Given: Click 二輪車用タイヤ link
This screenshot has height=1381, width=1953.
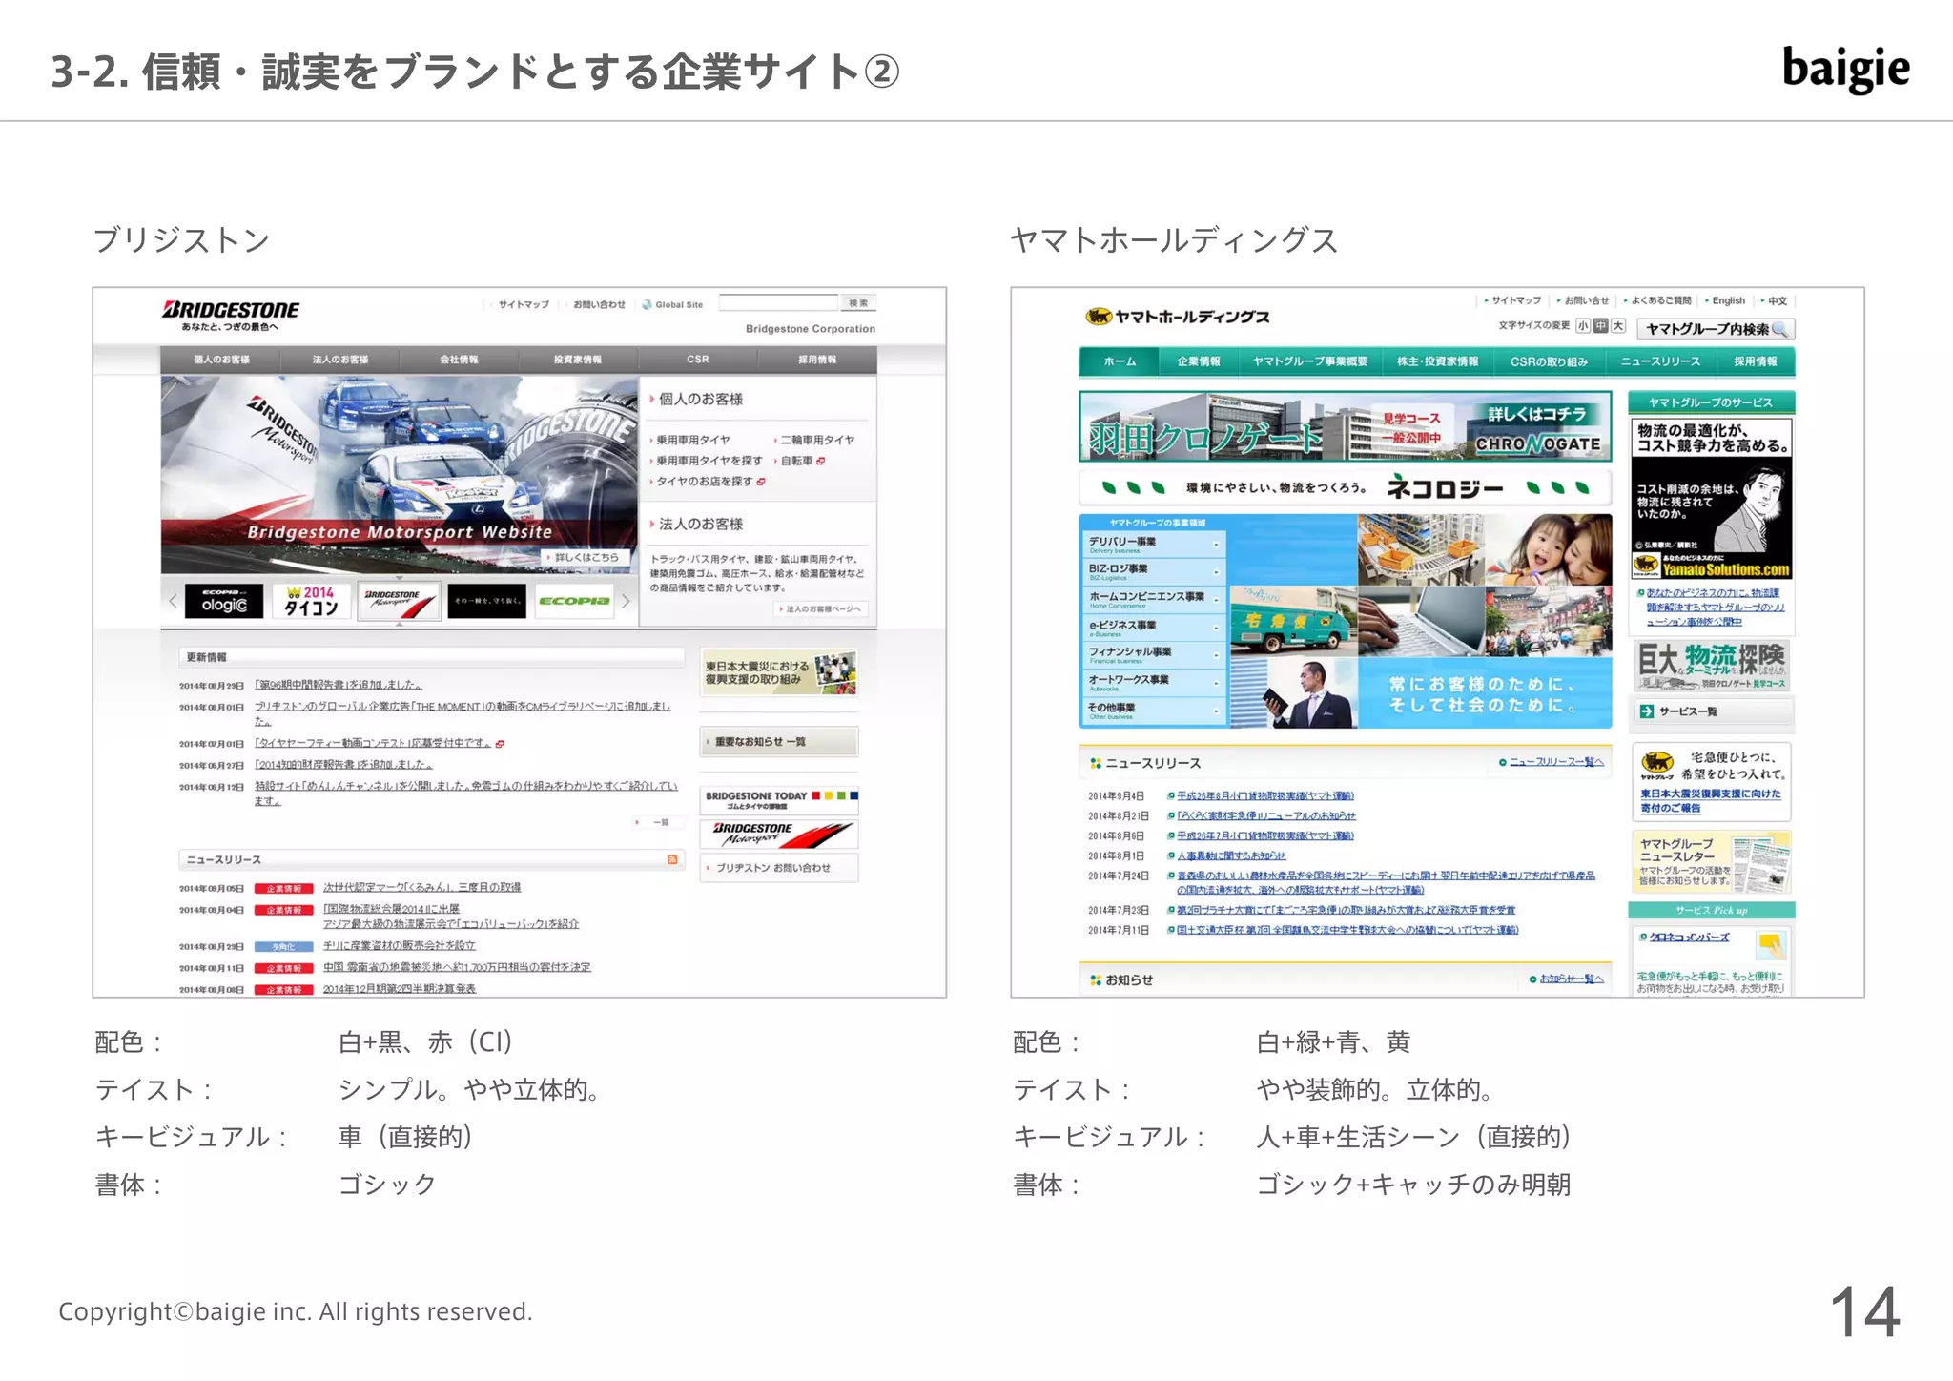Looking at the screenshot, I should point(817,441).
